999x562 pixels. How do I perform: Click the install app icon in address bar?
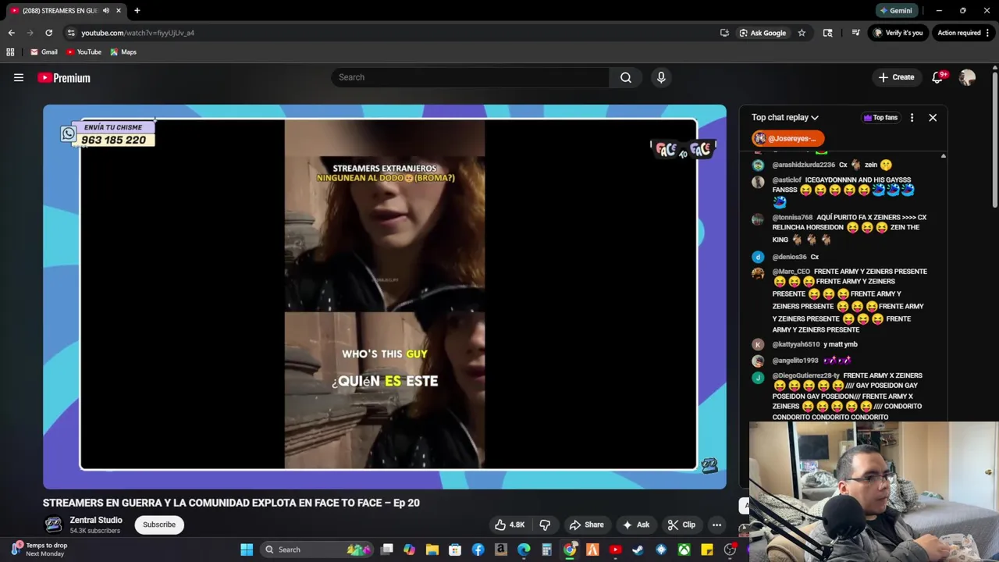[724, 33]
